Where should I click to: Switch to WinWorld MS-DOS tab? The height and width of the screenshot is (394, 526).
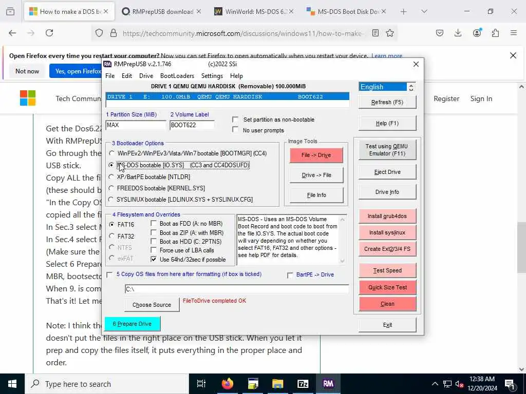pos(254,12)
